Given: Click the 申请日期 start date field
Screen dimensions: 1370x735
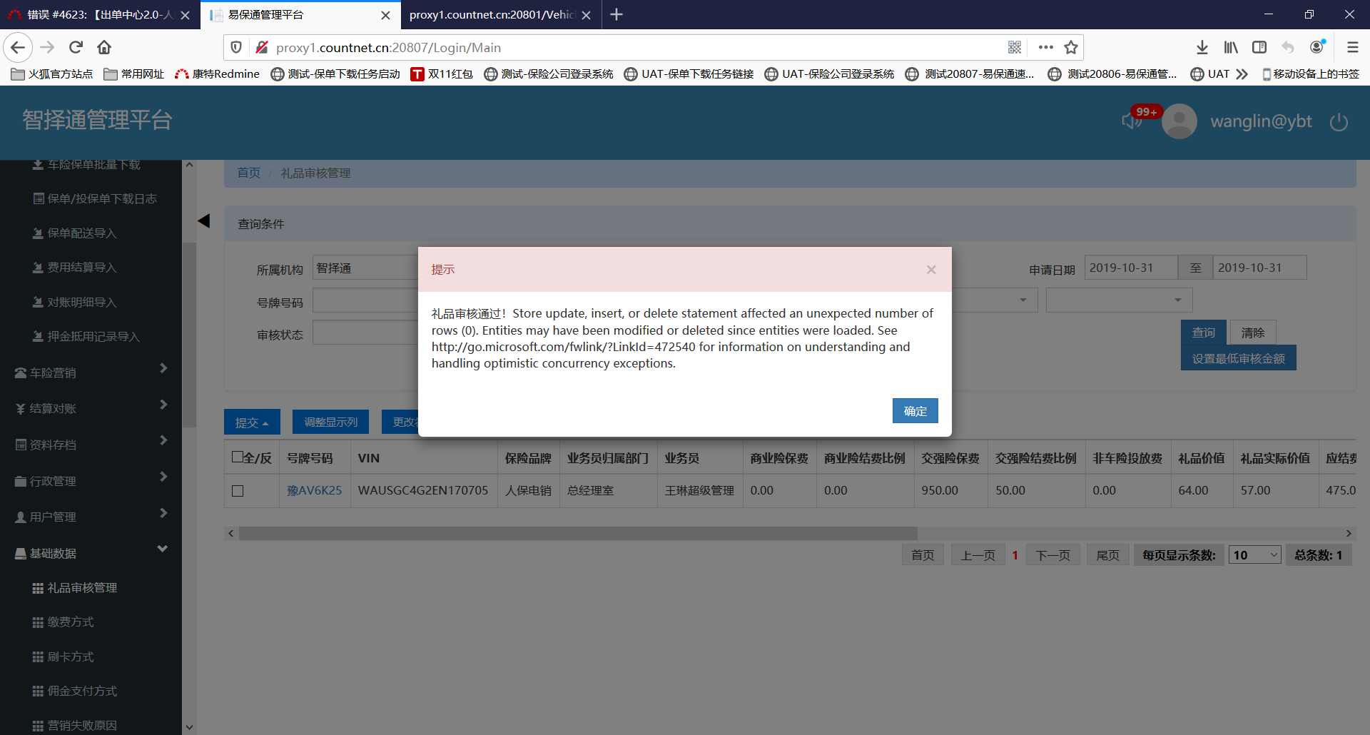Looking at the screenshot, I should 1130,268.
